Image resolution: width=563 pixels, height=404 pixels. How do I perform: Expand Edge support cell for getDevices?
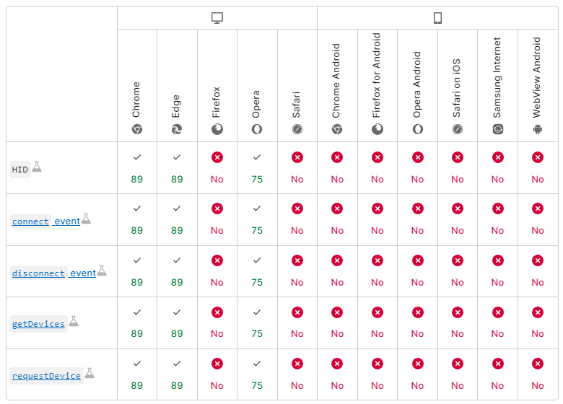tap(177, 323)
